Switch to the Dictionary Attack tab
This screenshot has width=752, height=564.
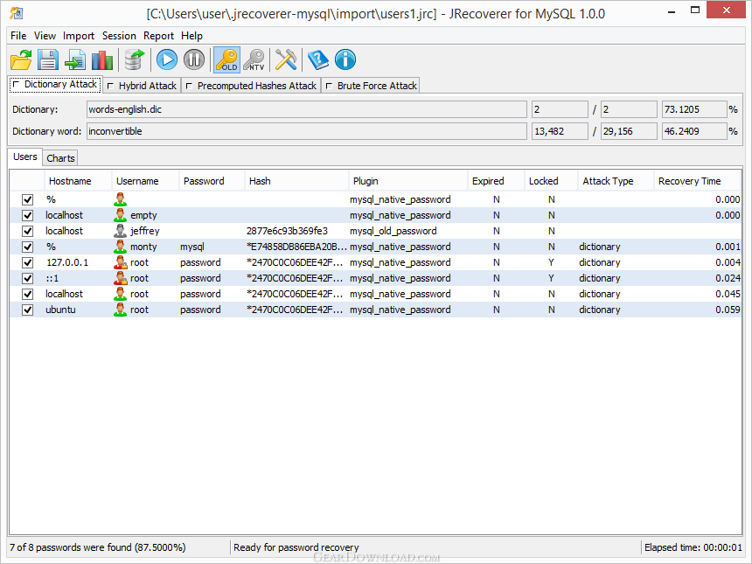55,85
